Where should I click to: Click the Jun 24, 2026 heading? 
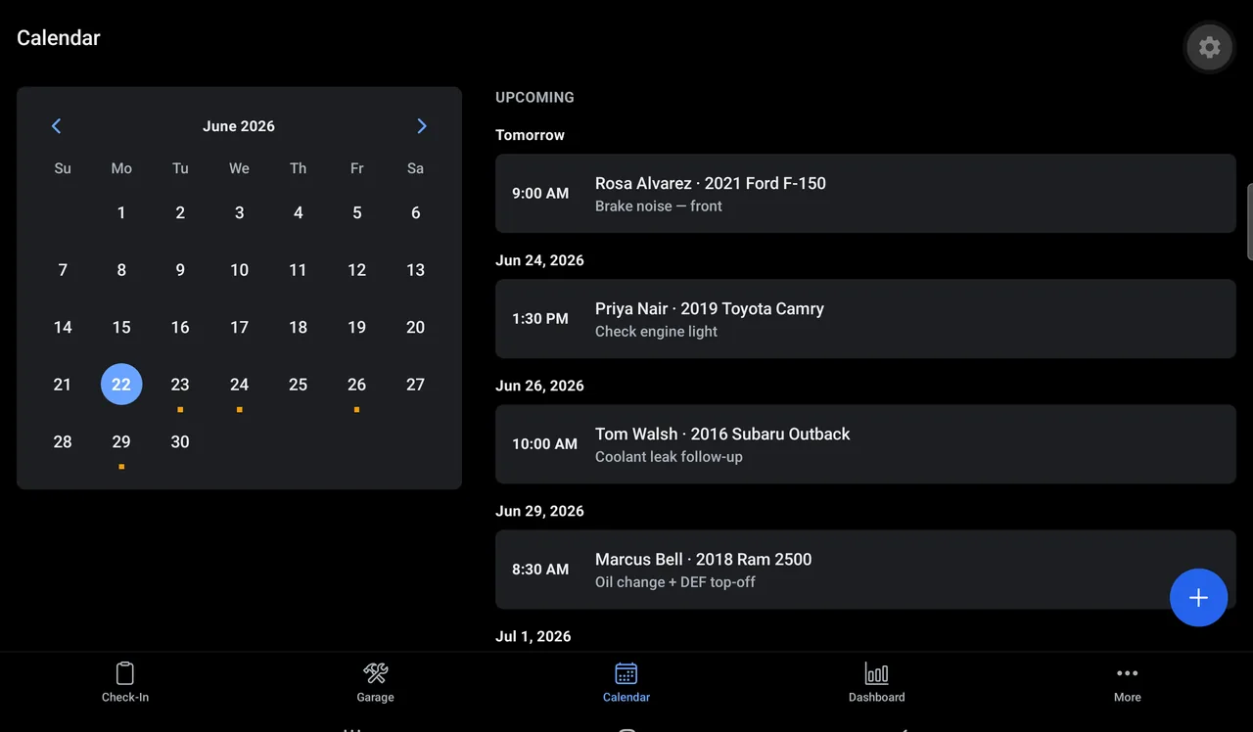click(539, 260)
